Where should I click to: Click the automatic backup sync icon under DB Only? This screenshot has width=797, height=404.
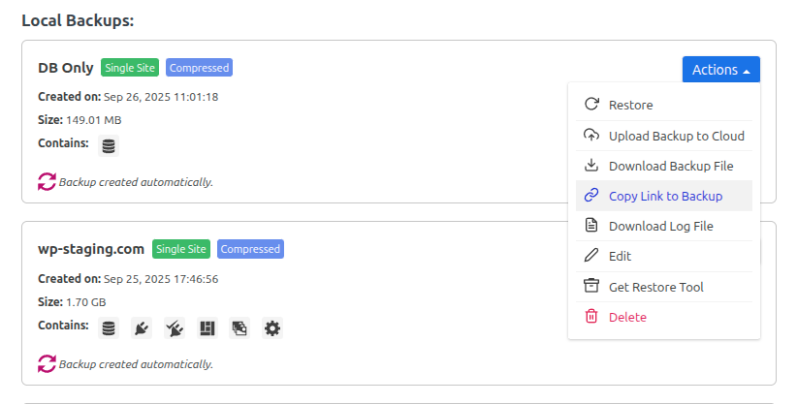point(47,181)
